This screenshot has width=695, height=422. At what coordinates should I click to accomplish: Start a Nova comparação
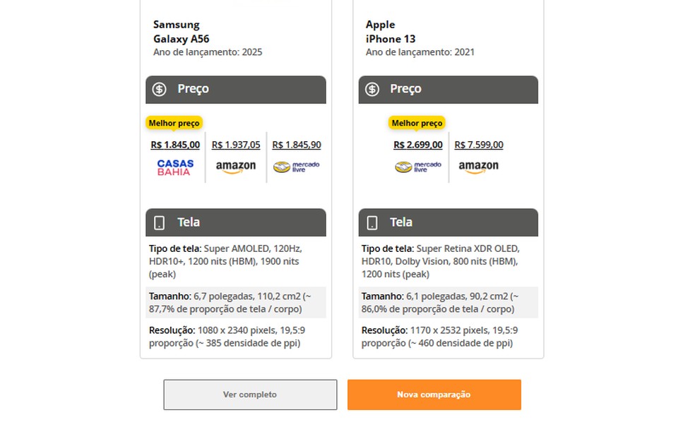point(433,394)
